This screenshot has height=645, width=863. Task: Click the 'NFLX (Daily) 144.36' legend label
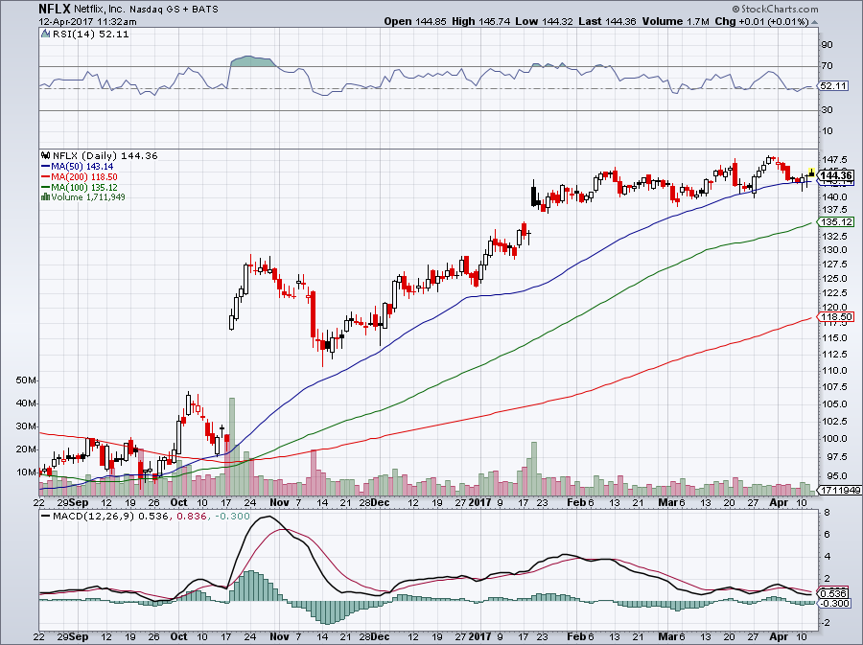pos(105,156)
